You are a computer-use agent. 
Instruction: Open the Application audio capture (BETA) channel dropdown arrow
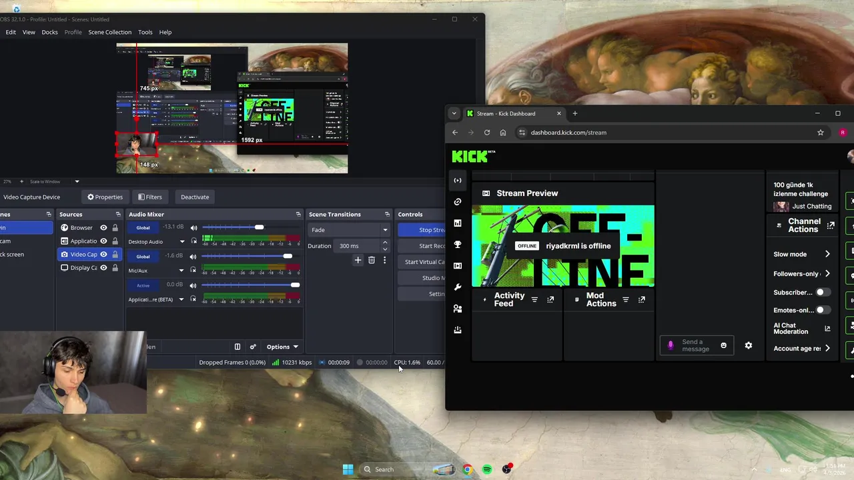click(181, 299)
